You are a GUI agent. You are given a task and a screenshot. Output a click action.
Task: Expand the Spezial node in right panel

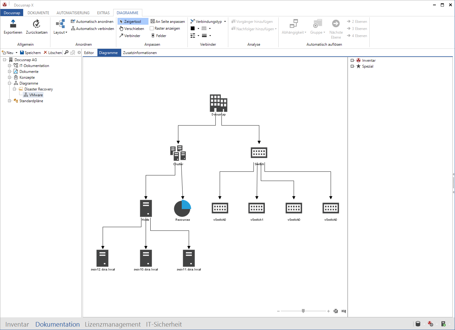352,66
